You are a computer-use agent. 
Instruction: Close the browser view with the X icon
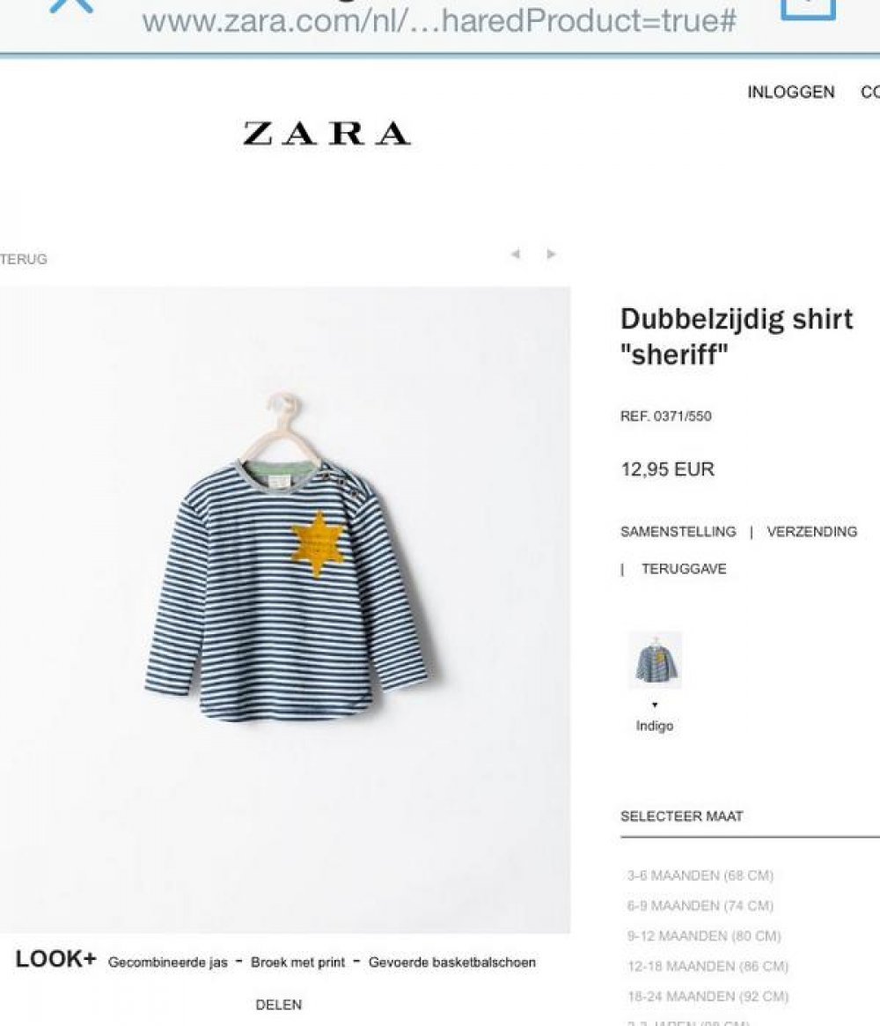[x=72, y=5]
